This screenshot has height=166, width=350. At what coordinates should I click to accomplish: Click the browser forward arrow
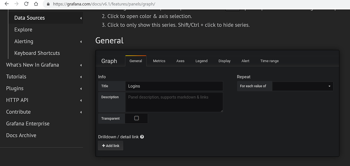16,4
